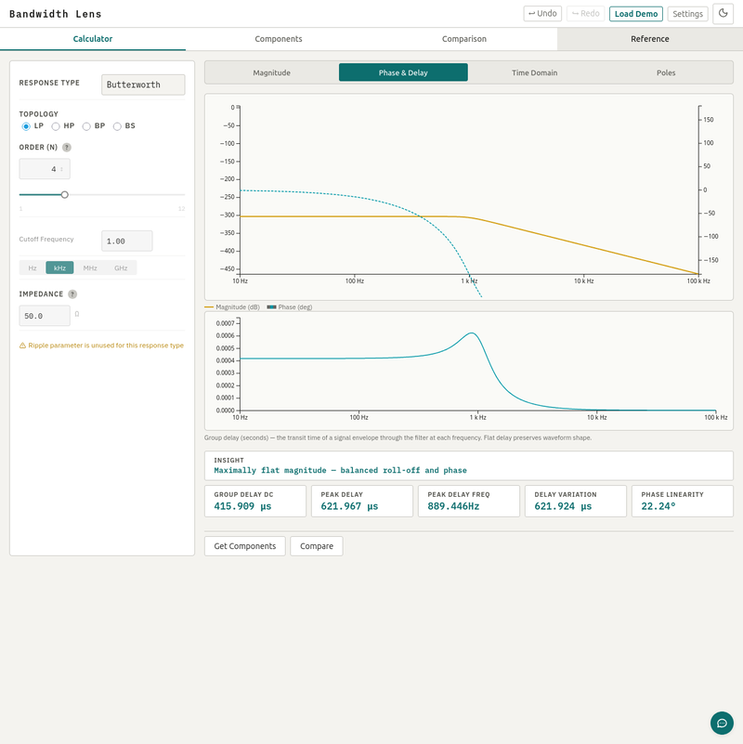Toggle Magnitude (dB) legend entry
This screenshot has width=743, height=744.
click(232, 307)
